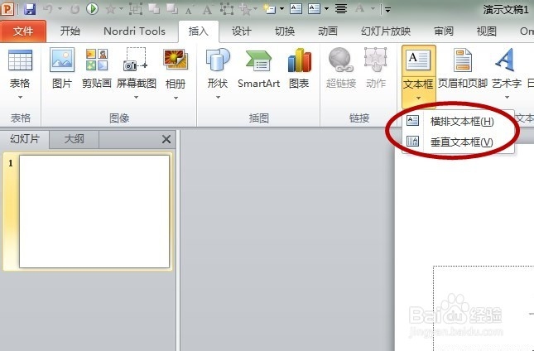Image resolution: width=534 pixels, height=351 pixels.
Task: Open the 文件 (File) tab
Action: tap(23, 31)
